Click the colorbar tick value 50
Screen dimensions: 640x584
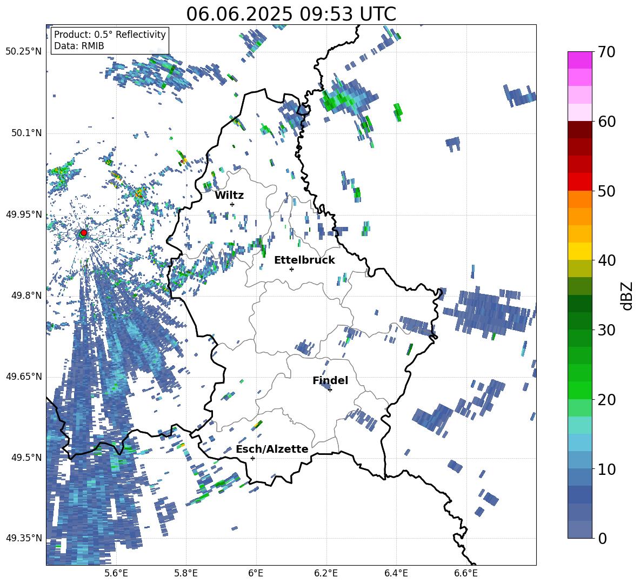coord(606,191)
